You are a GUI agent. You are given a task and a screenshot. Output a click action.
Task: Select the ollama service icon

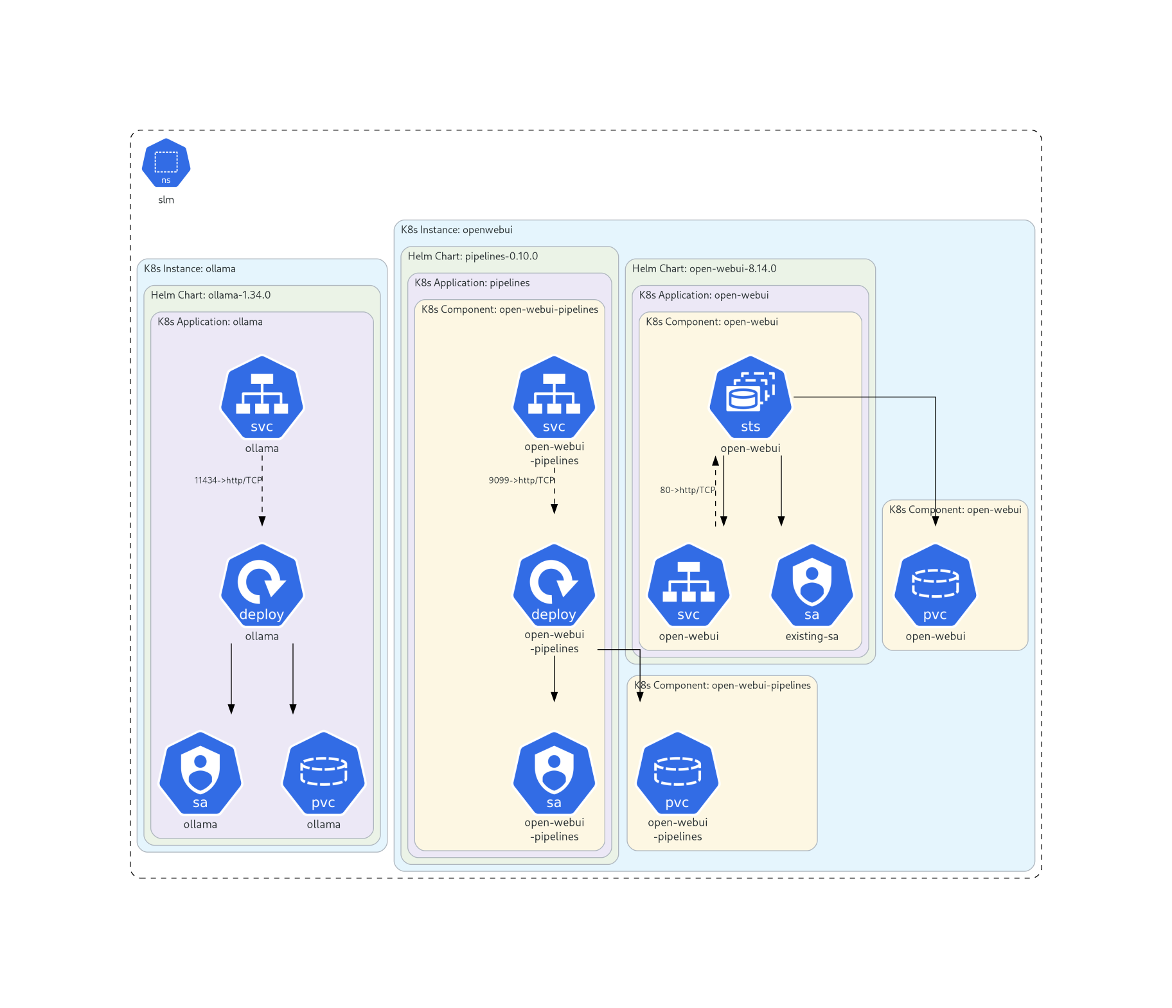[262, 397]
